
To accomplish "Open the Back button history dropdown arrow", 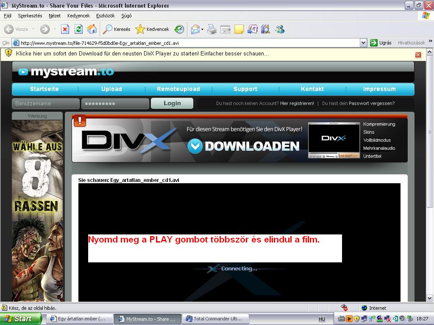I will click(33, 29).
